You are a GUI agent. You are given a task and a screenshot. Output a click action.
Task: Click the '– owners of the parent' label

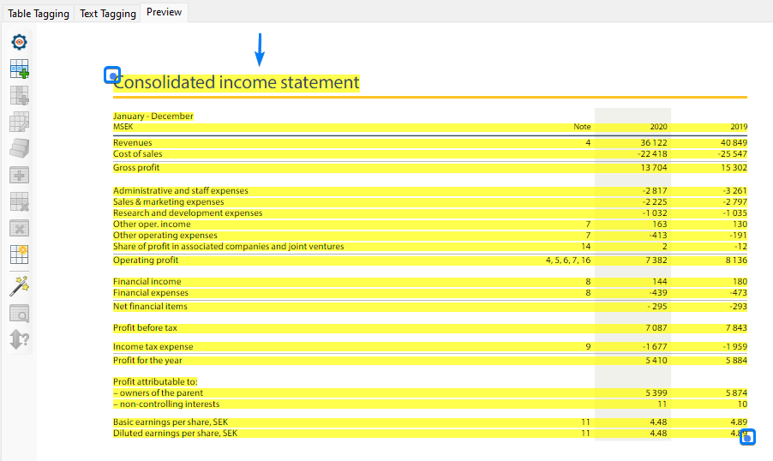coord(158,393)
